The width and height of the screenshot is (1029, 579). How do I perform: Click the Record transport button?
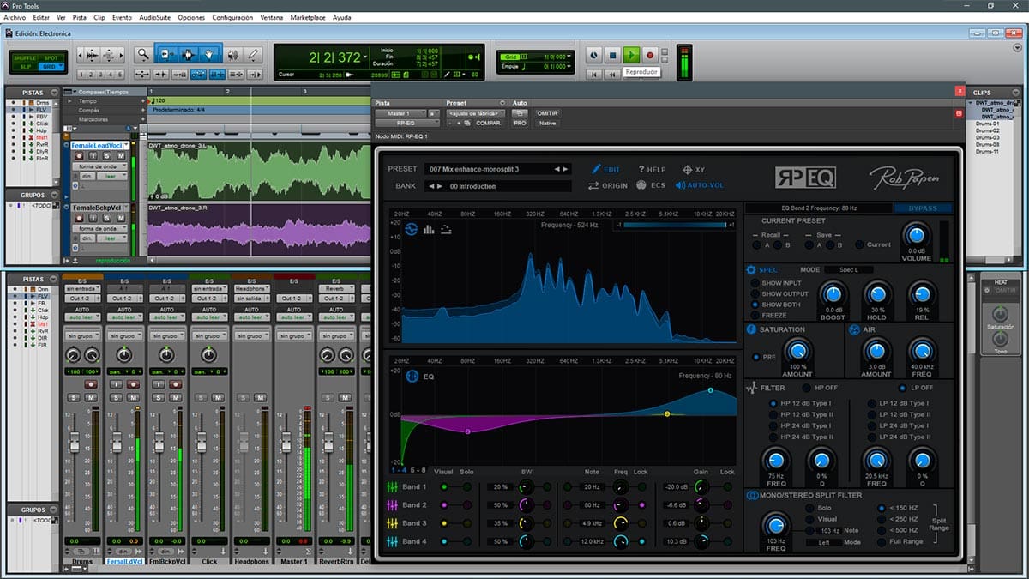coord(650,56)
